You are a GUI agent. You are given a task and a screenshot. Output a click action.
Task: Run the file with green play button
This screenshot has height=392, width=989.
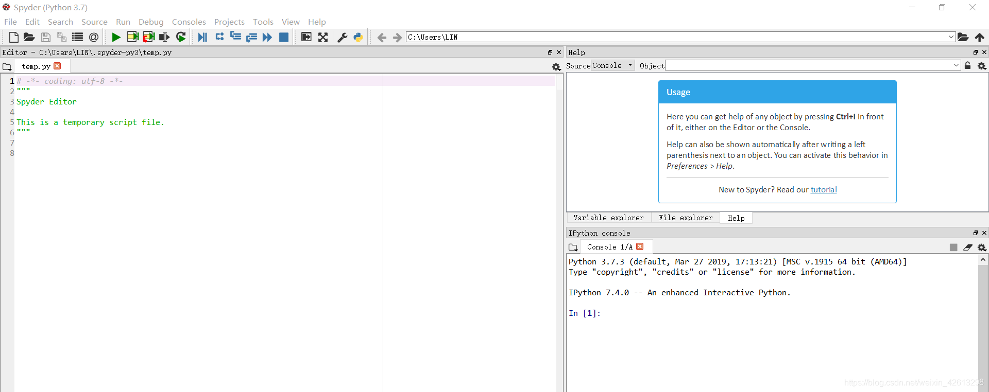click(x=116, y=37)
